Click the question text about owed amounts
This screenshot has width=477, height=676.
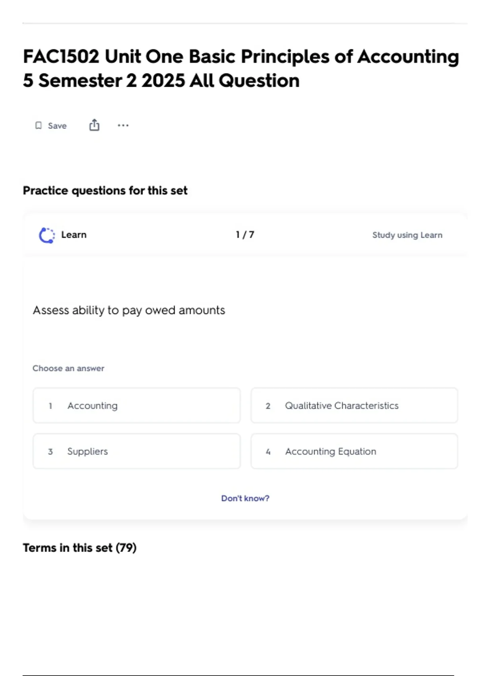click(x=129, y=310)
